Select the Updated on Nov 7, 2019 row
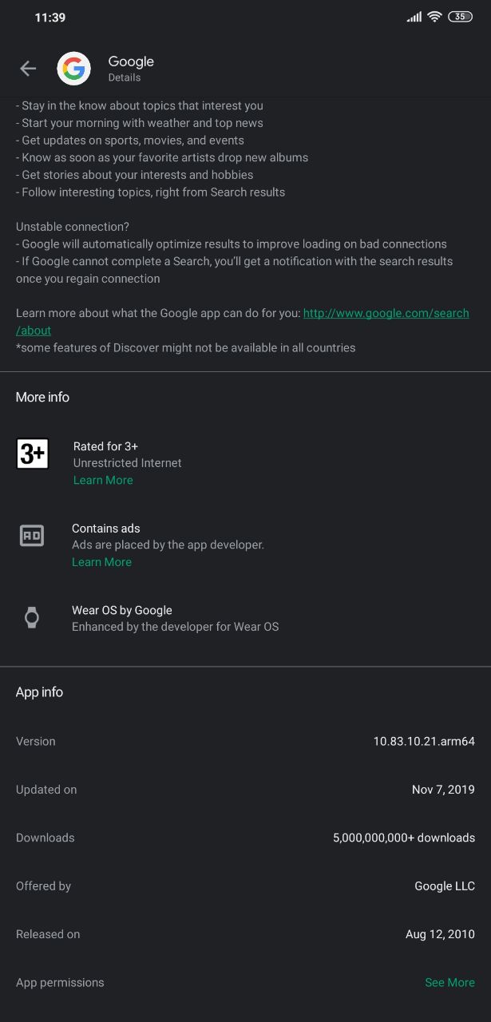The image size is (491, 1022). pyautogui.click(x=245, y=790)
